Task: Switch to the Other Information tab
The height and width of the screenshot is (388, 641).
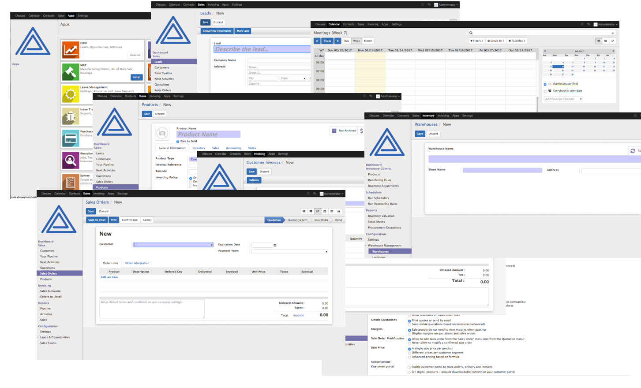Action: [x=137, y=263]
